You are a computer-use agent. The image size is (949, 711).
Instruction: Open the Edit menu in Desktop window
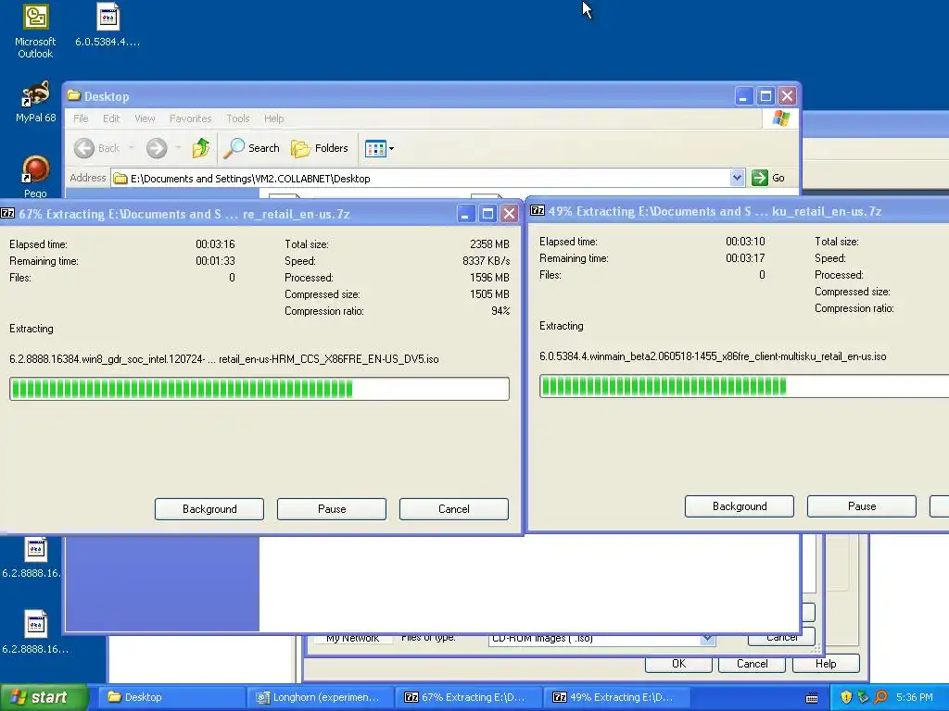[111, 118]
